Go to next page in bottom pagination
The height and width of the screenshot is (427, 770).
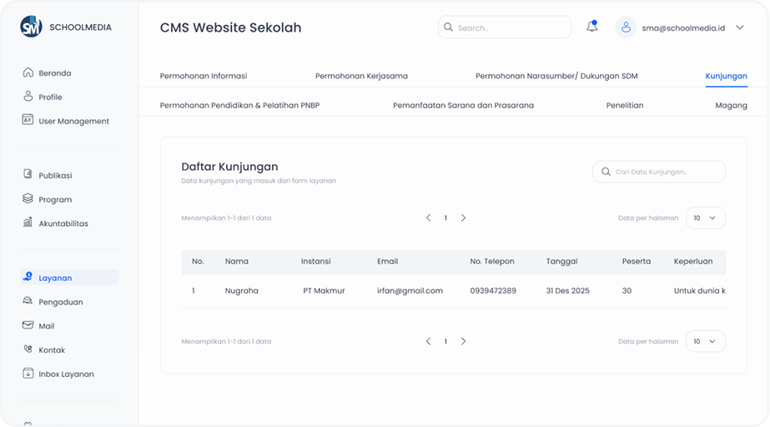[463, 341]
